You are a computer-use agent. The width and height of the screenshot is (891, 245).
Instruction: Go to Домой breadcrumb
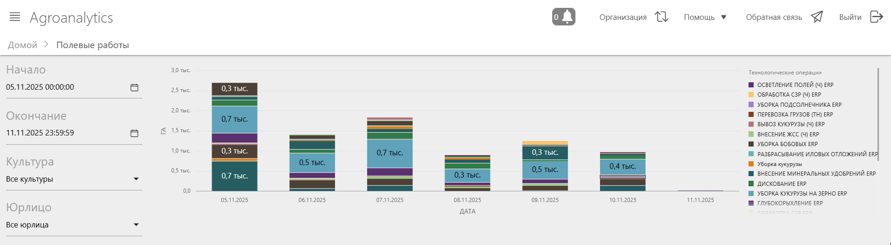tap(22, 45)
